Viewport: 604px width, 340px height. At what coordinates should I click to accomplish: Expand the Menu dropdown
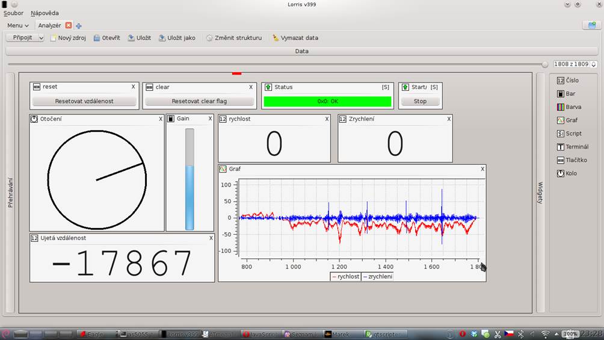(x=18, y=25)
